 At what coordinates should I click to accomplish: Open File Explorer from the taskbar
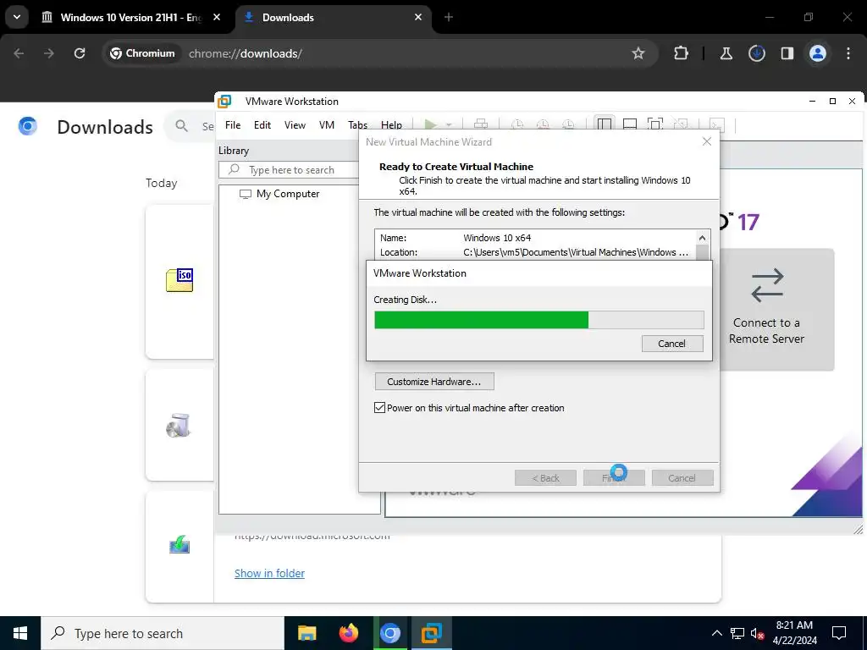[x=306, y=633]
